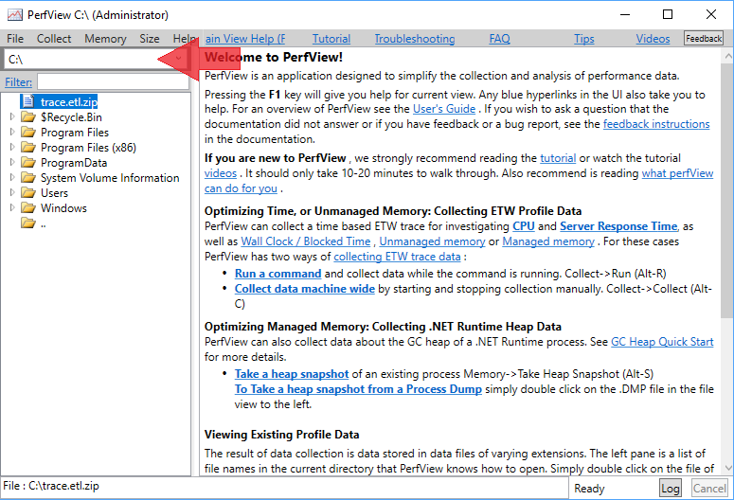
Task: Expand the System Volume Information node
Action: pyautogui.click(x=12, y=177)
